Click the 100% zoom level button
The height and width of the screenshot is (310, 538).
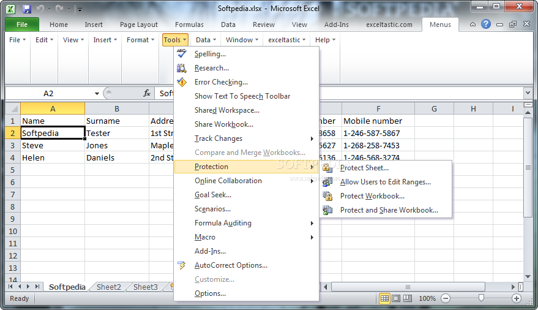click(427, 298)
